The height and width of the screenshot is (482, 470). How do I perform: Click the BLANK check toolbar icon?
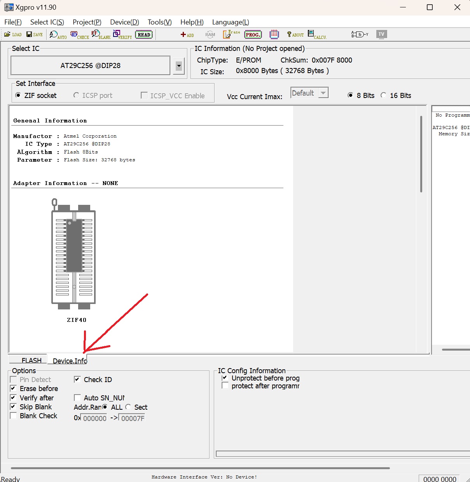coord(101,35)
